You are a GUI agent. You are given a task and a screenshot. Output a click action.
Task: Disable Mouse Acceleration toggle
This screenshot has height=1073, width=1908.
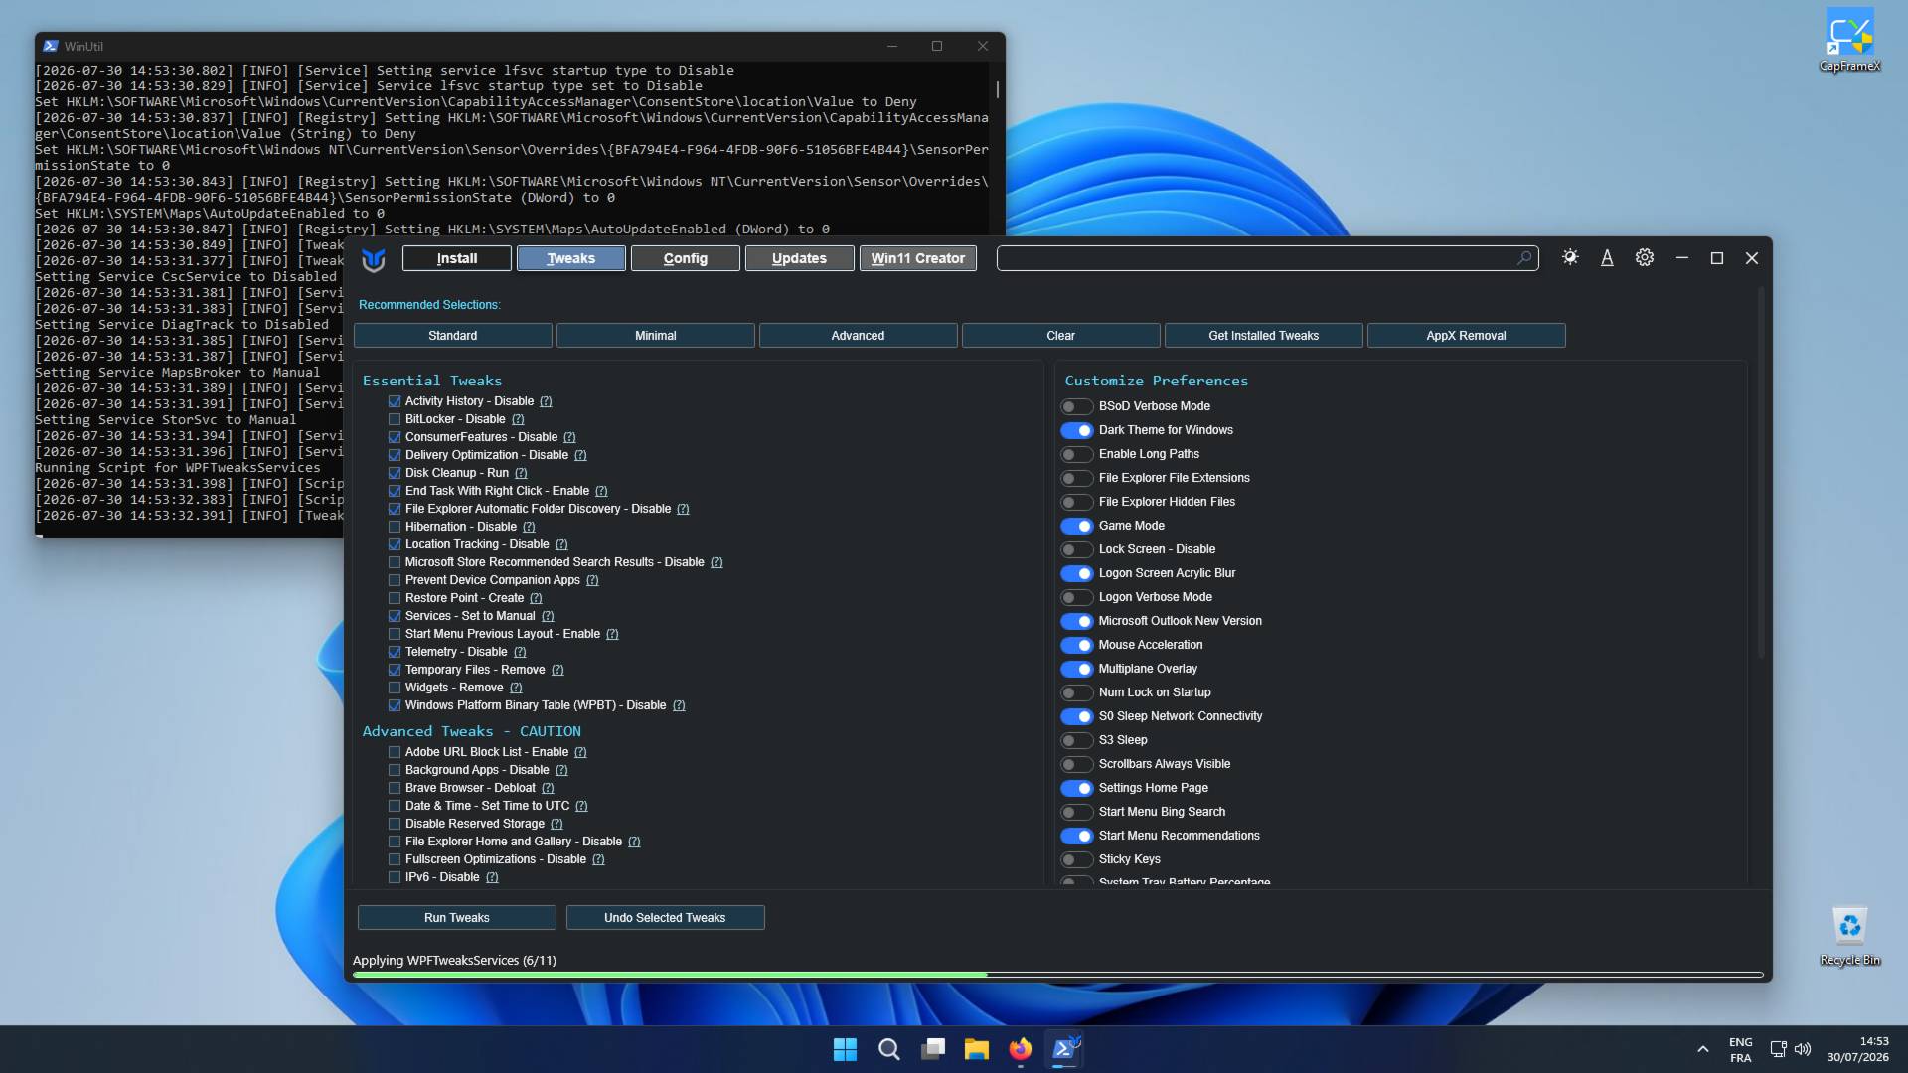(x=1076, y=645)
